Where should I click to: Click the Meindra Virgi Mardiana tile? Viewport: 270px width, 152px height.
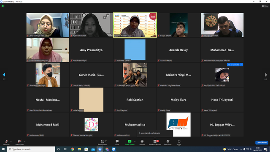178,75
